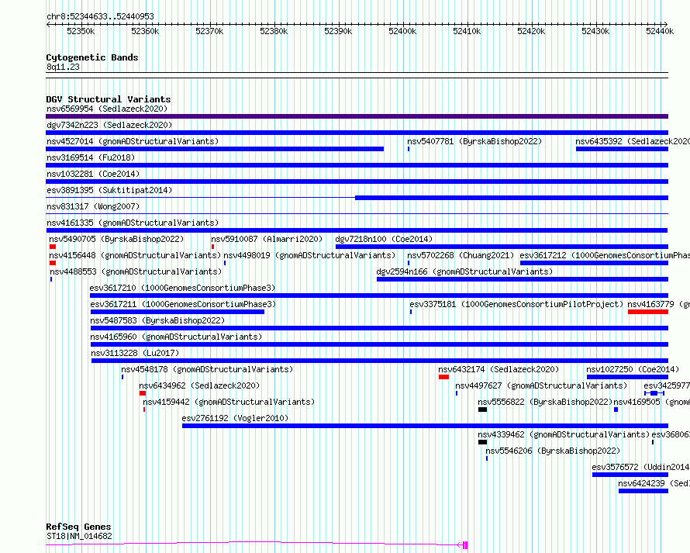
Task: Click the esv3425977 blue glyph
Action: tap(654, 393)
